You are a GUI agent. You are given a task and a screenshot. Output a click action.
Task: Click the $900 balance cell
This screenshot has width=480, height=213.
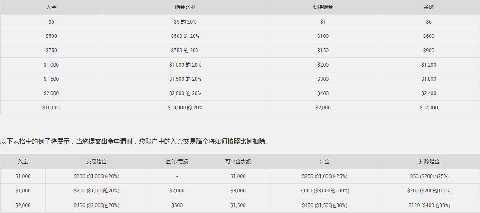coord(429,51)
